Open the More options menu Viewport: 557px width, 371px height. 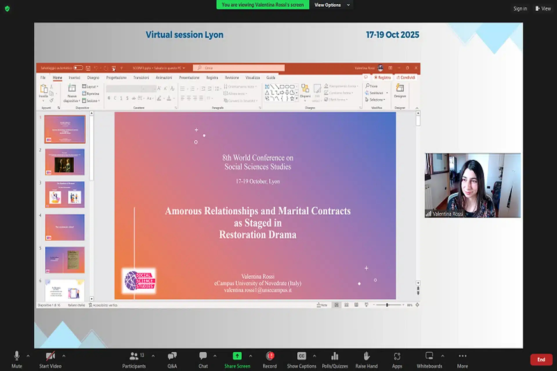462,359
